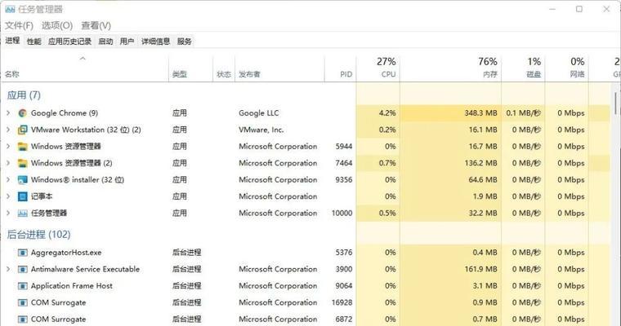Click the Google Chrome process icon
The height and width of the screenshot is (326, 621).
23,113
